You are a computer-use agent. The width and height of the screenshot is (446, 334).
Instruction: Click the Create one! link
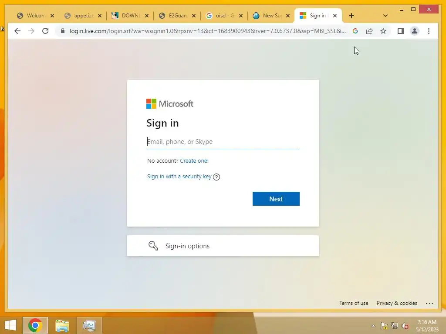tap(194, 161)
